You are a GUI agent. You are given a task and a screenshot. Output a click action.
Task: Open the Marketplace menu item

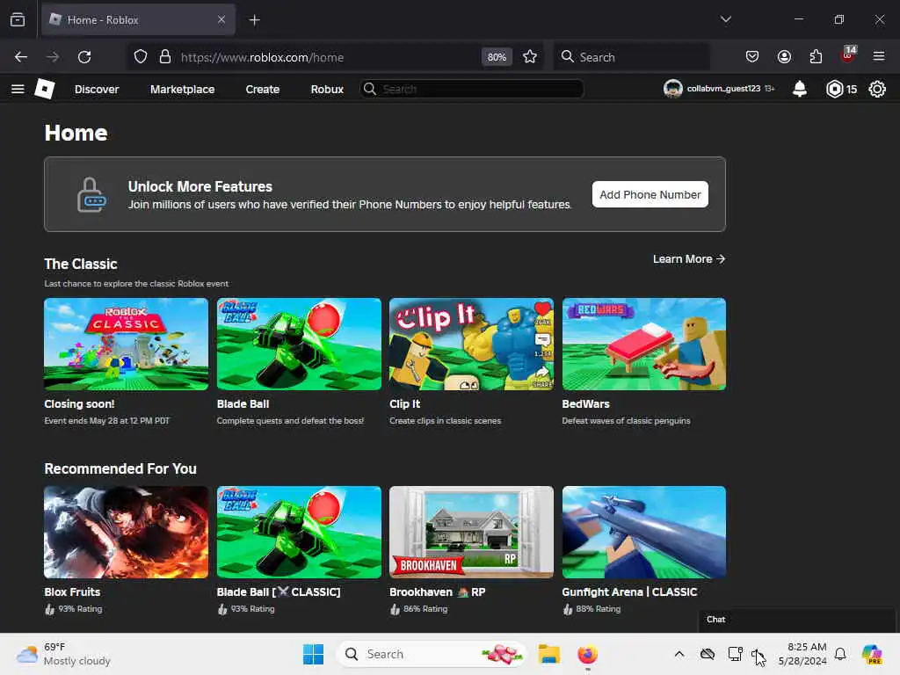click(x=183, y=89)
